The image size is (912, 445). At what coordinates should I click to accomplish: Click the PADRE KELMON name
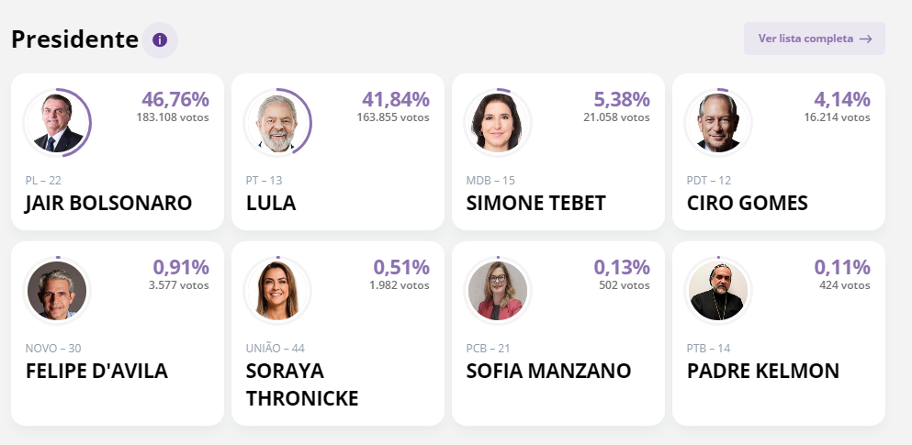[763, 371]
